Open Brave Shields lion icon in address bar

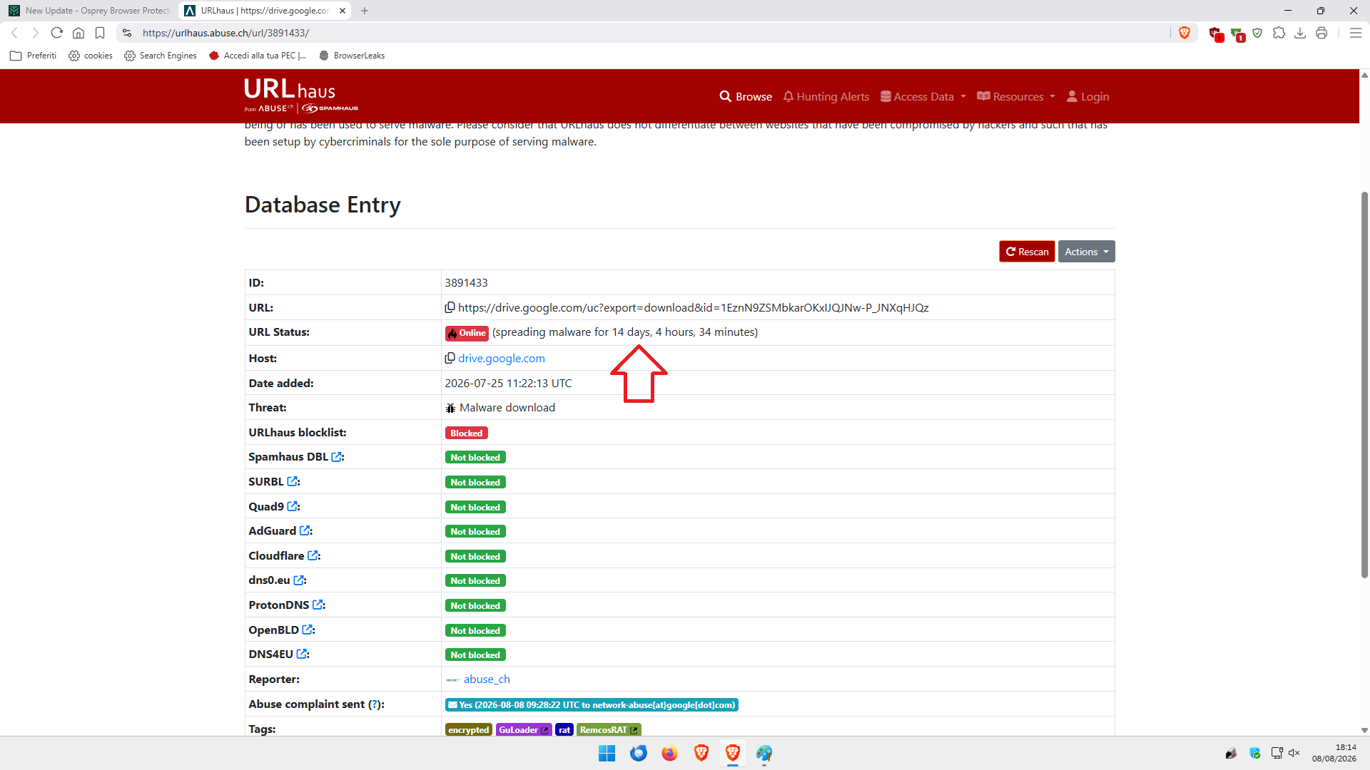(x=1184, y=33)
